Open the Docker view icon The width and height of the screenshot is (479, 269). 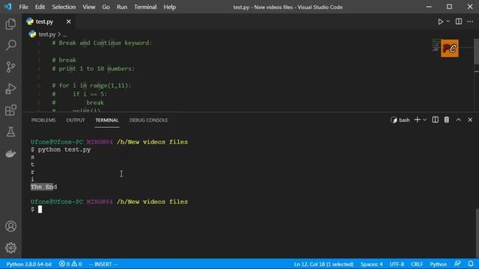point(10,153)
